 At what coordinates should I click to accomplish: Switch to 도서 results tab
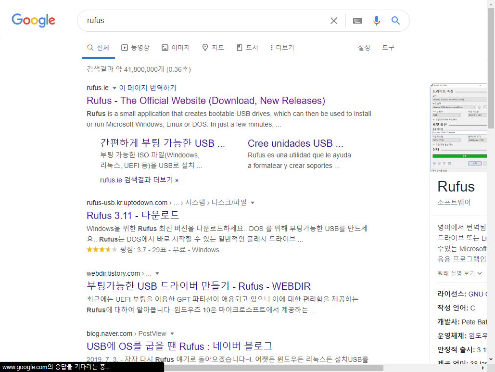(247, 48)
